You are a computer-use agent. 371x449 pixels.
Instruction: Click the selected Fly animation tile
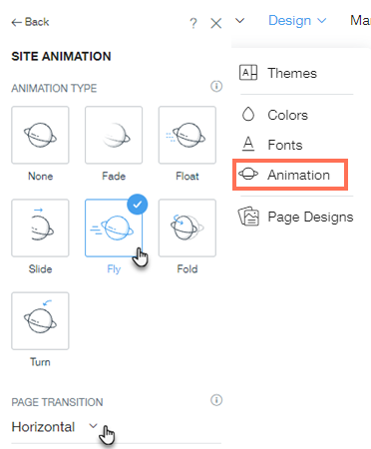pyautogui.click(x=114, y=228)
